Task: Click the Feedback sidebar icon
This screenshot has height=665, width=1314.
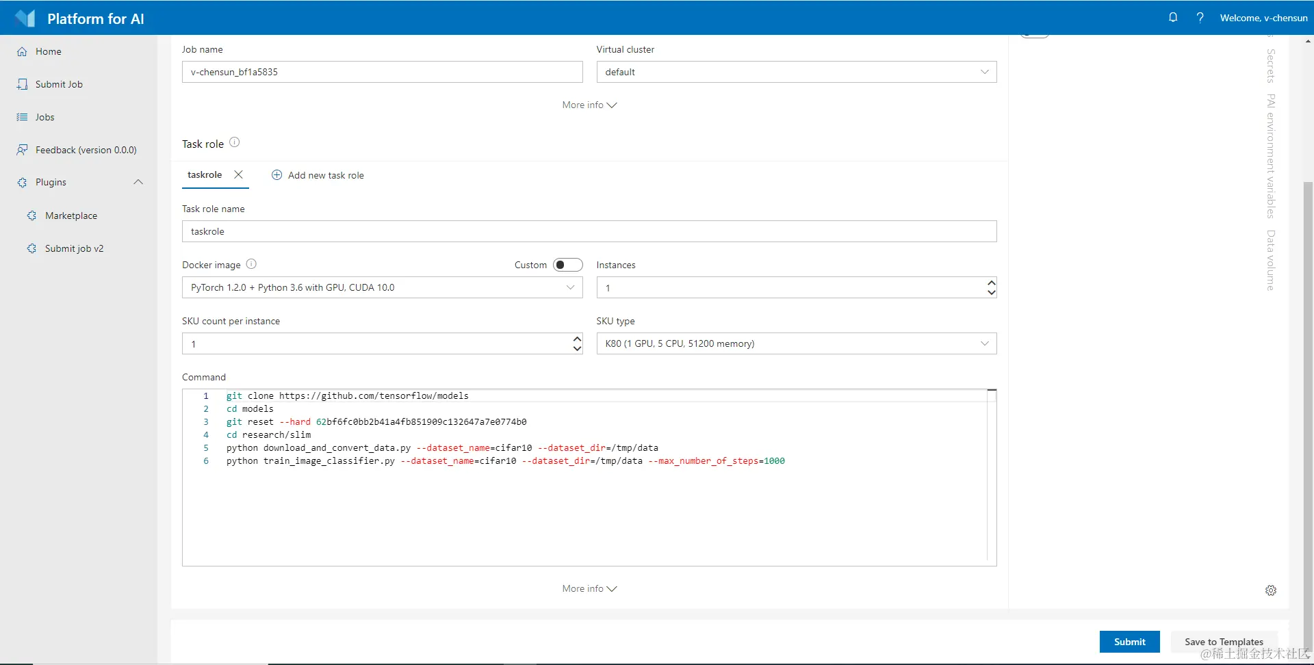Action: pos(22,150)
